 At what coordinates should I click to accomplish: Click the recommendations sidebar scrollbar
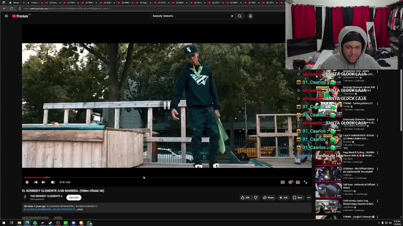pos(401,100)
